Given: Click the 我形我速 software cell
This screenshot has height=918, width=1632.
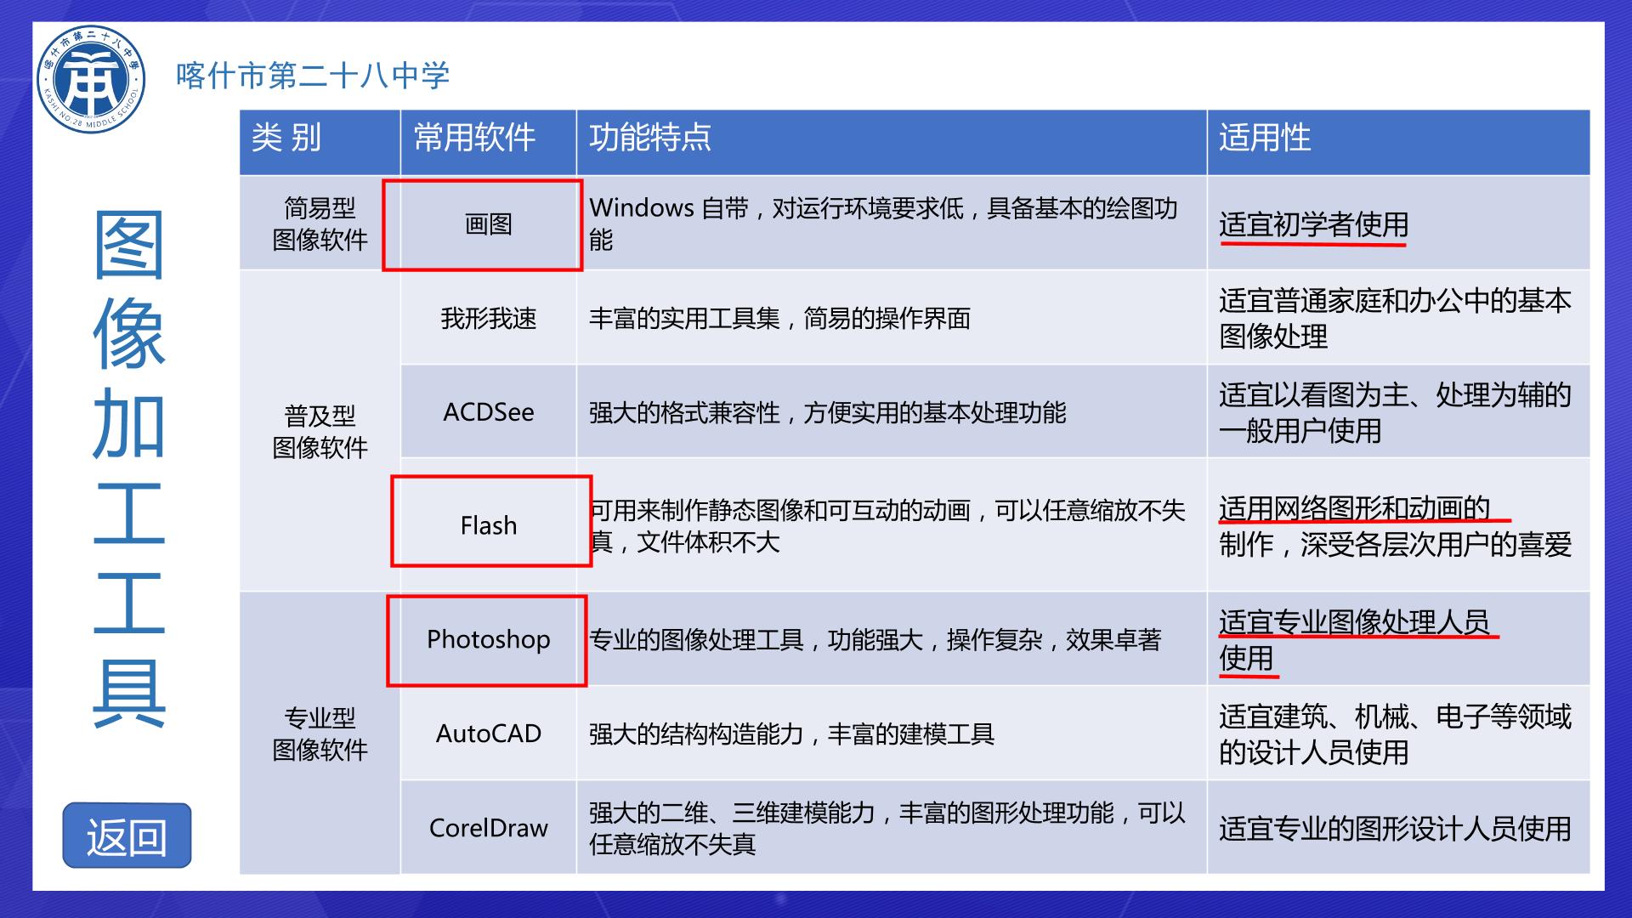Looking at the screenshot, I should [489, 318].
